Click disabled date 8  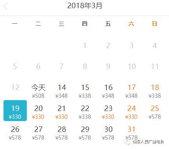[85, 66]
